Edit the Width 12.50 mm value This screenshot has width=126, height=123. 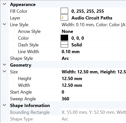(93, 85)
